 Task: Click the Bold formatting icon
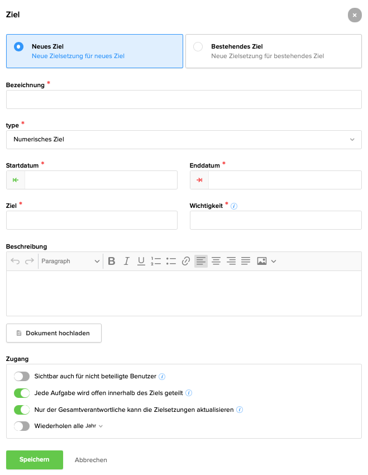pyautogui.click(x=112, y=261)
